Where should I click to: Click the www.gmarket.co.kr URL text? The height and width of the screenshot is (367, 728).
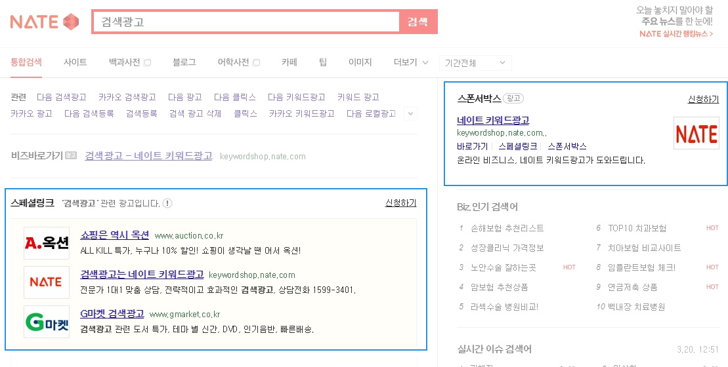[184, 315]
